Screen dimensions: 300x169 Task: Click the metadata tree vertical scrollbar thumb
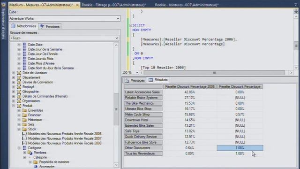coord(116,109)
